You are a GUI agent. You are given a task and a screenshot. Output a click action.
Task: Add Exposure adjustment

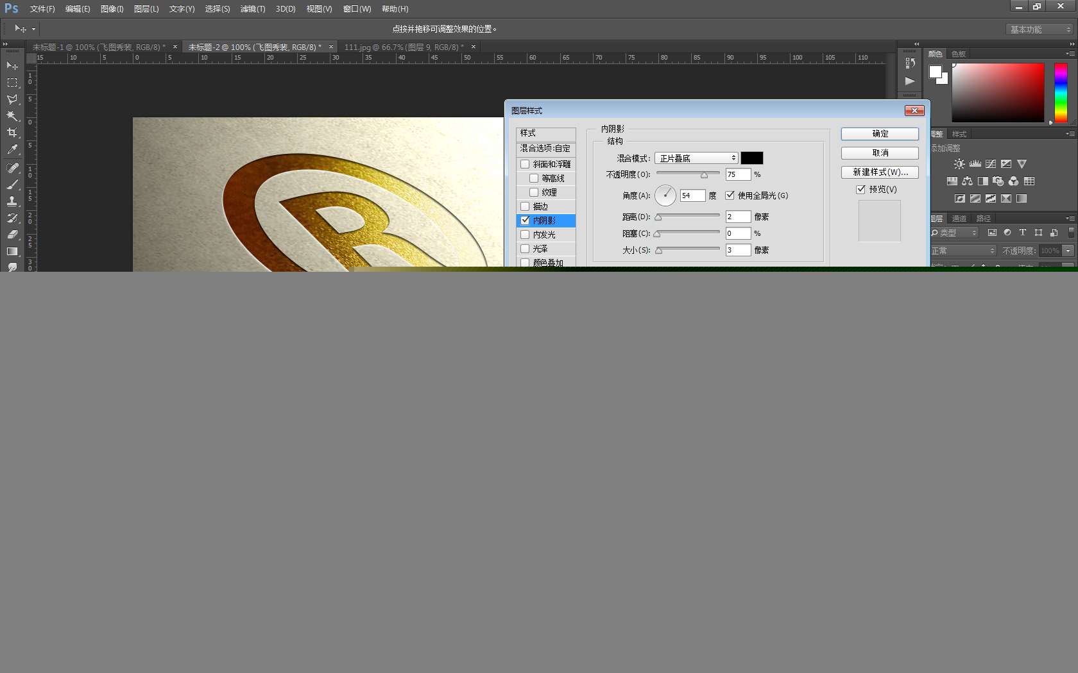(1006, 164)
